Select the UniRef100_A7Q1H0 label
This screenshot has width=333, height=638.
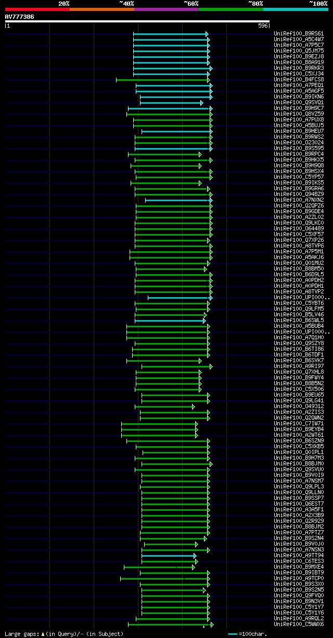coord(299,337)
